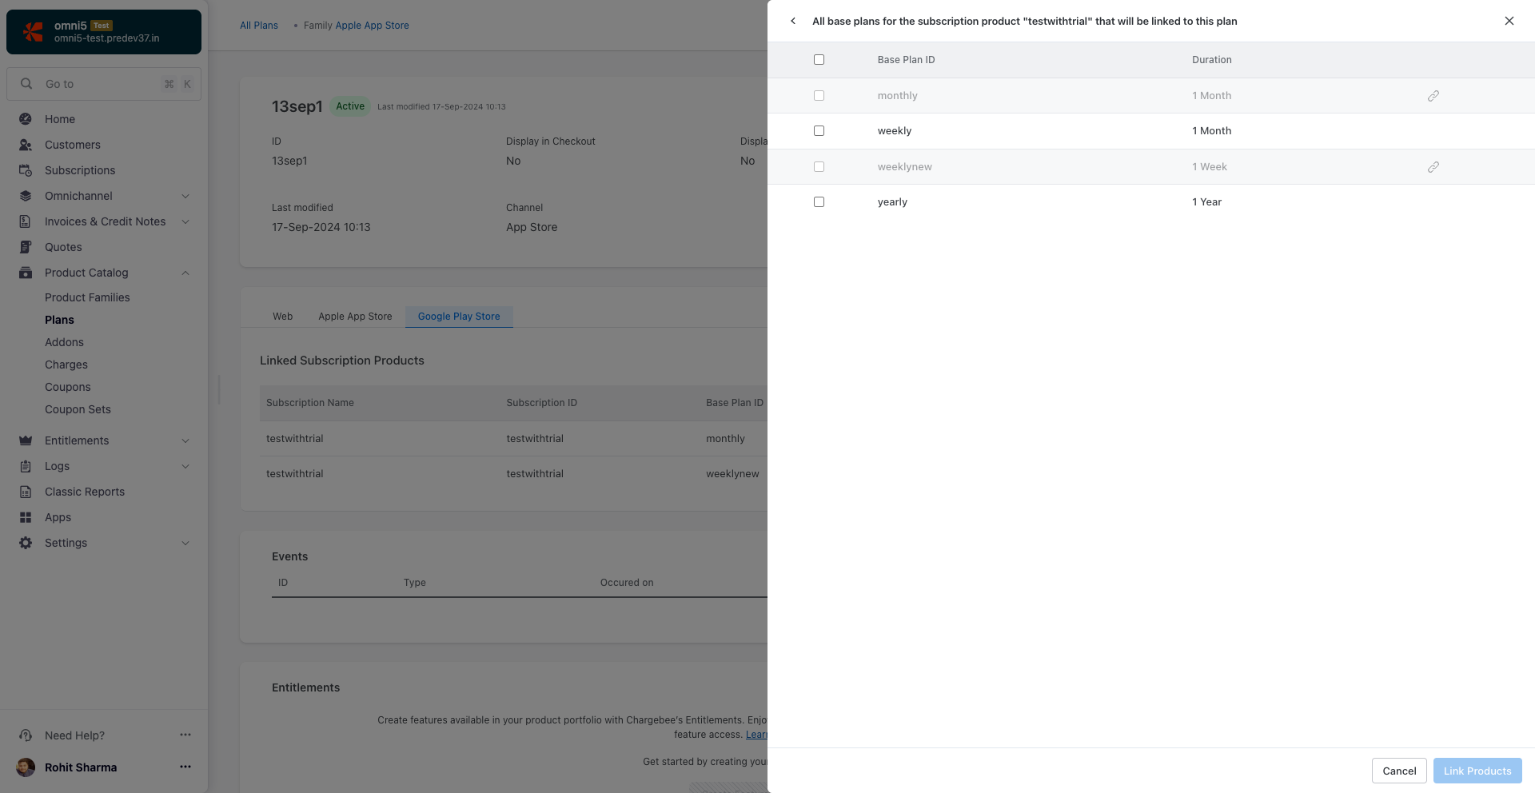
Task: Expand the Settings menu chevron
Action: click(x=185, y=543)
